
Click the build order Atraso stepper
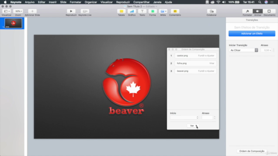pyautogui.click(x=215, y=117)
